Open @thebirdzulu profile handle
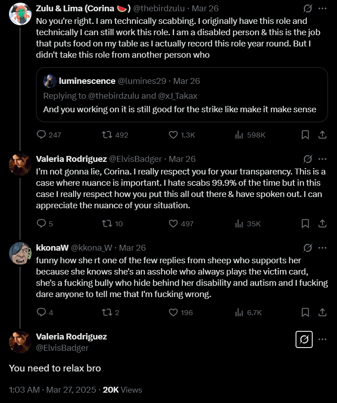This screenshot has width=337, height=403. [x=159, y=9]
